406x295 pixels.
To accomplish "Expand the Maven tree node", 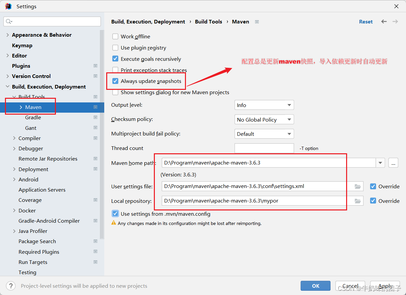I will coord(21,107).
